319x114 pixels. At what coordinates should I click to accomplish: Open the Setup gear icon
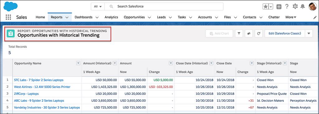295,7
